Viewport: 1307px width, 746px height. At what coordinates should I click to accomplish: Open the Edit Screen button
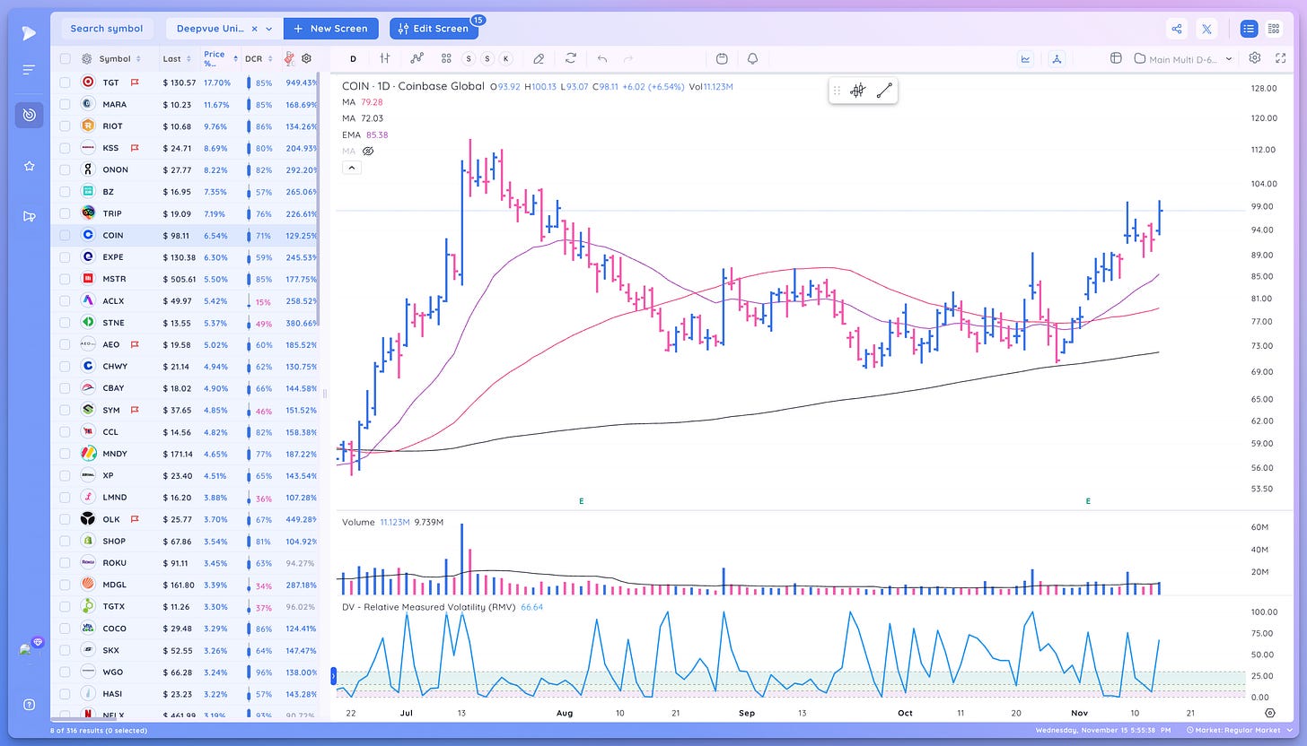click(x=434, y=29)
